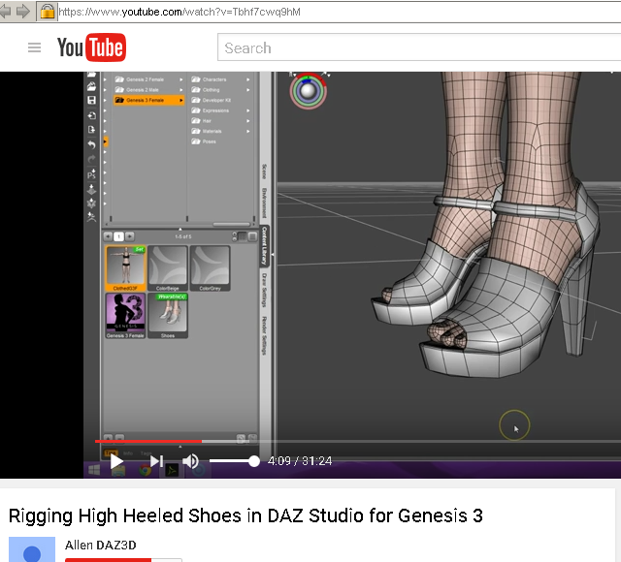Select the ClothedG3F thumbnail
The image size is (621, 562).
point(125,268)
